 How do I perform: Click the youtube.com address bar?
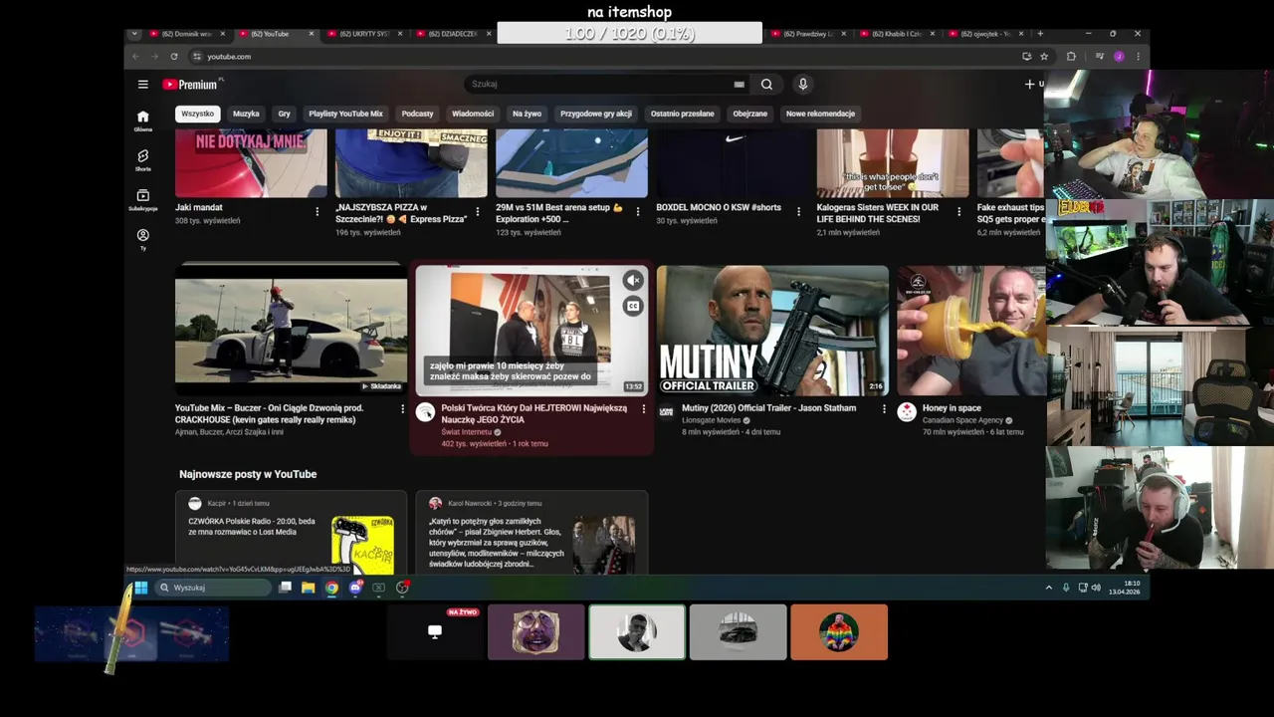[607, 57]
